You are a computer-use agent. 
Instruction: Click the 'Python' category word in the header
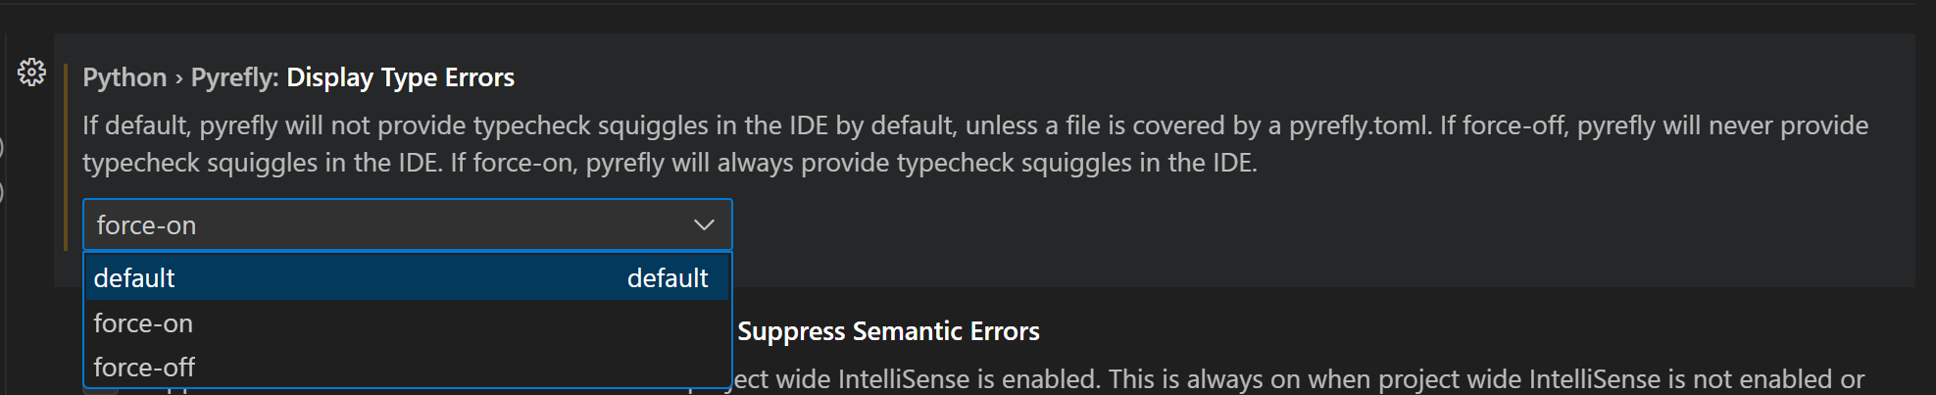(124, 77)
